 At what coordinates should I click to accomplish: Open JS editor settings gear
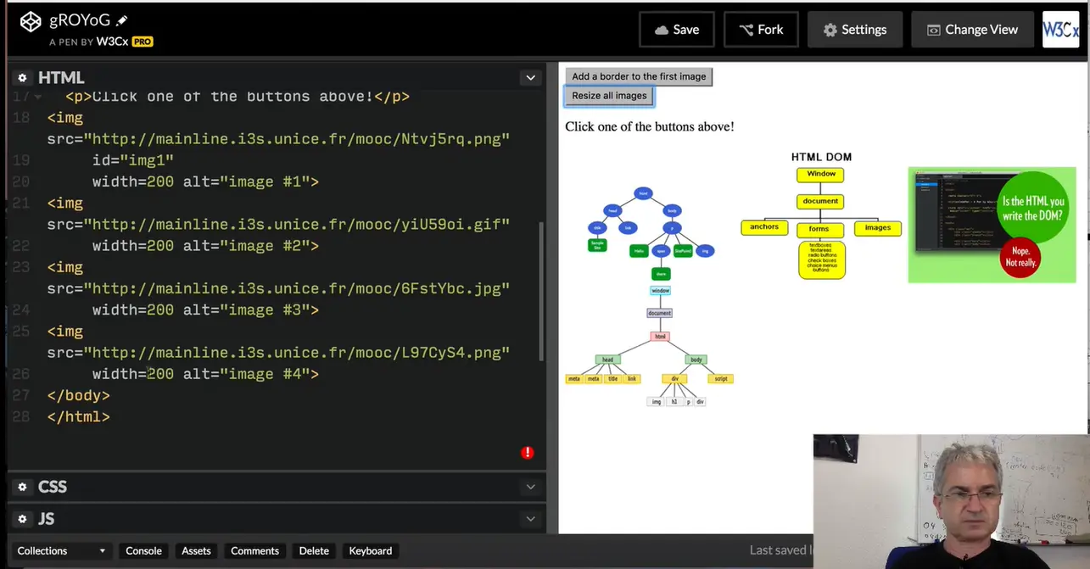23,519
